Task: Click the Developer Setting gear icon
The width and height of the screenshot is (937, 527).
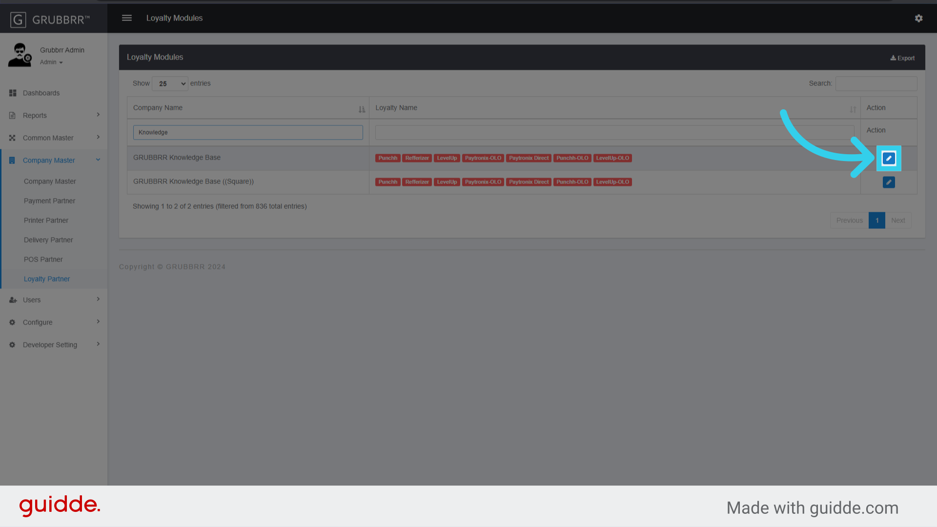Action: (13, 345)
